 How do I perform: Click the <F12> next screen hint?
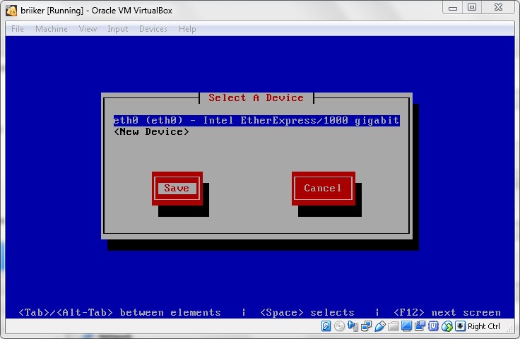click(447, 312)
